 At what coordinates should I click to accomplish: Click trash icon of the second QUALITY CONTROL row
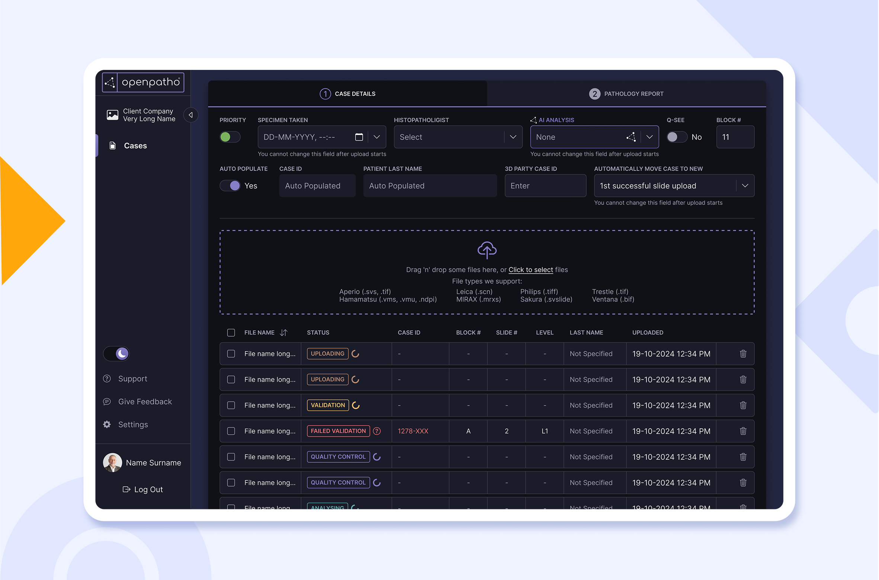click(x=743, y=483)
